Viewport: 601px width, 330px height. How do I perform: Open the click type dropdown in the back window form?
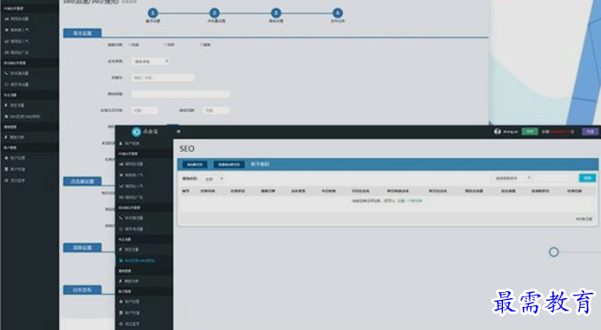[150, 62]
